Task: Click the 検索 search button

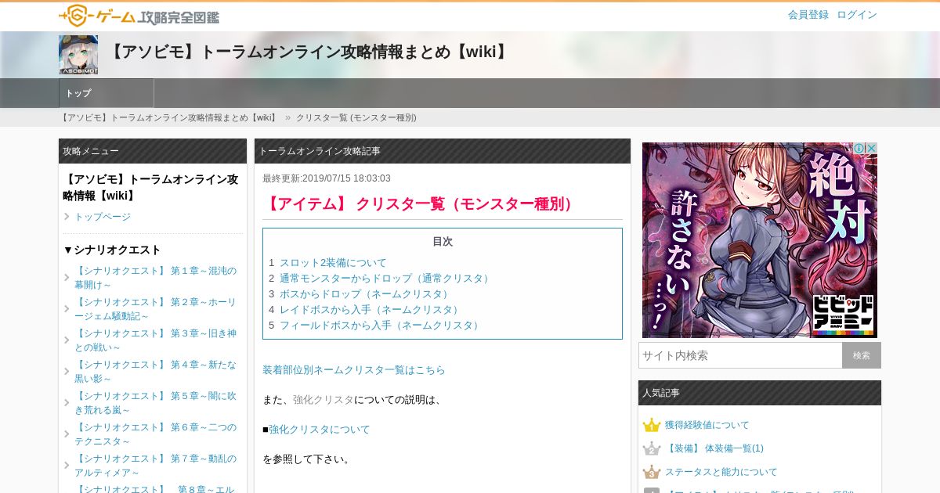Action: pyautogui.click(x=862, y=355)
